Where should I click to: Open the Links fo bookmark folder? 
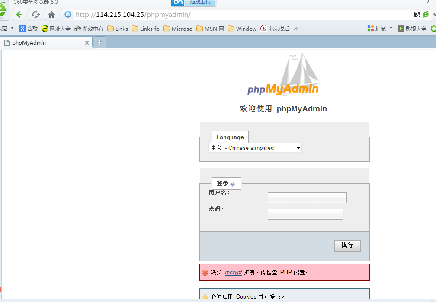click(146, 29)
